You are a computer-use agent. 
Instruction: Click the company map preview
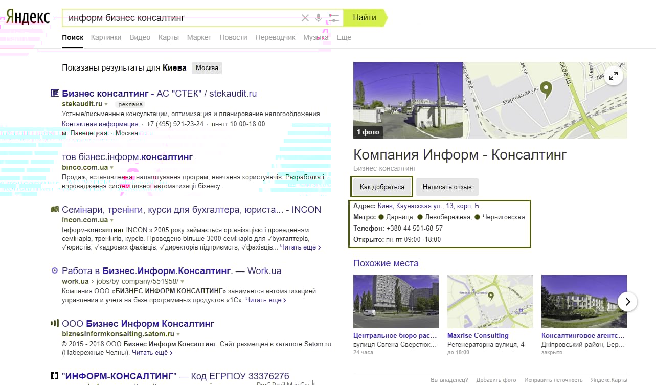[x=545, y=100]
